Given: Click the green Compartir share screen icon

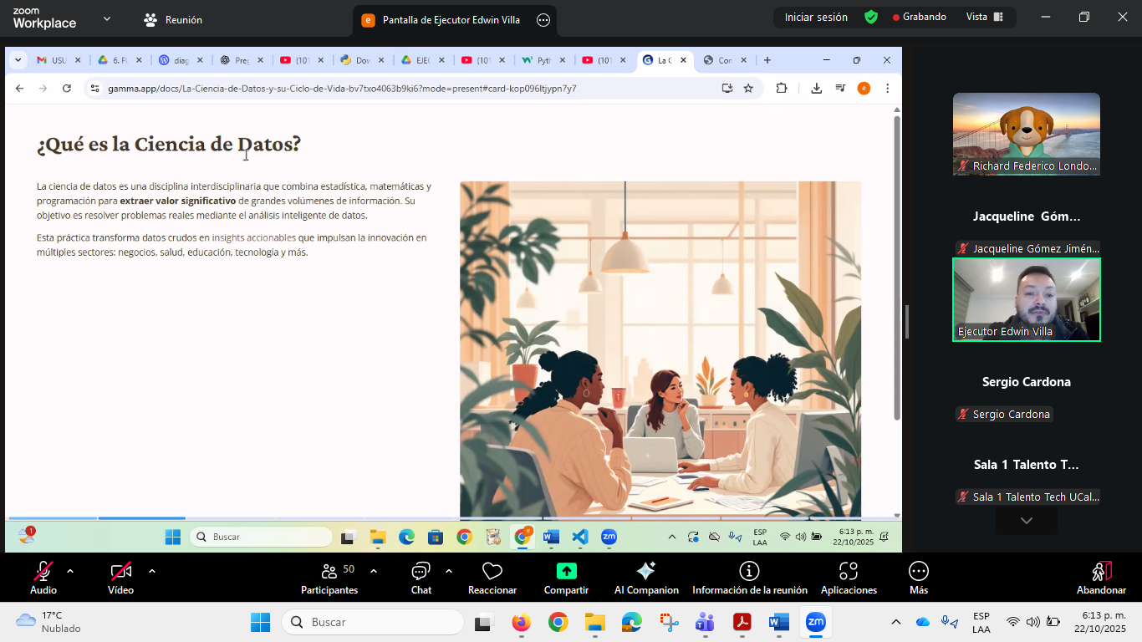Looking at the screenshot, I should tap(566, 572).
